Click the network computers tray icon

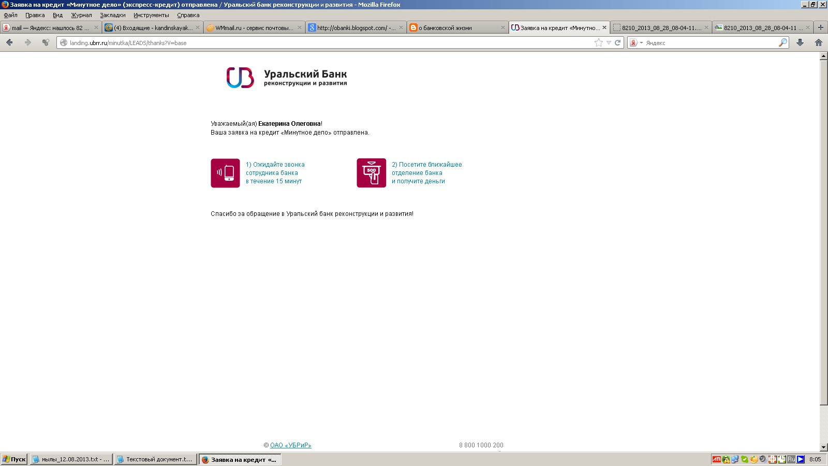click(x=735, y=459)
